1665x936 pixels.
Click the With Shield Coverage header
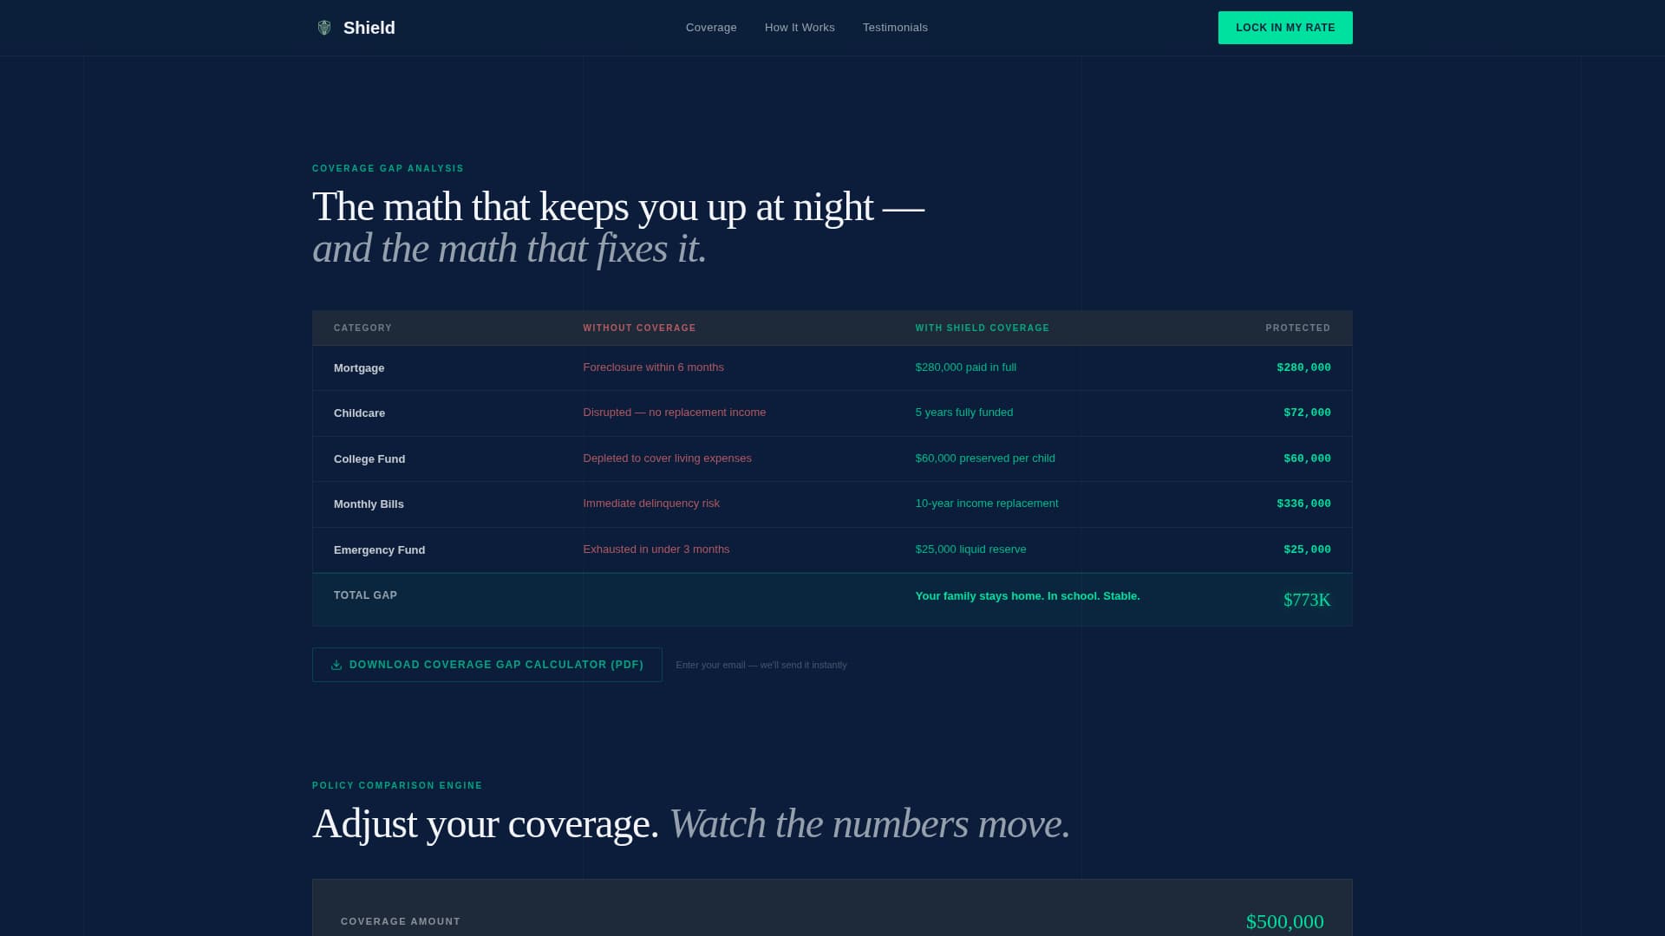[983, 328]
